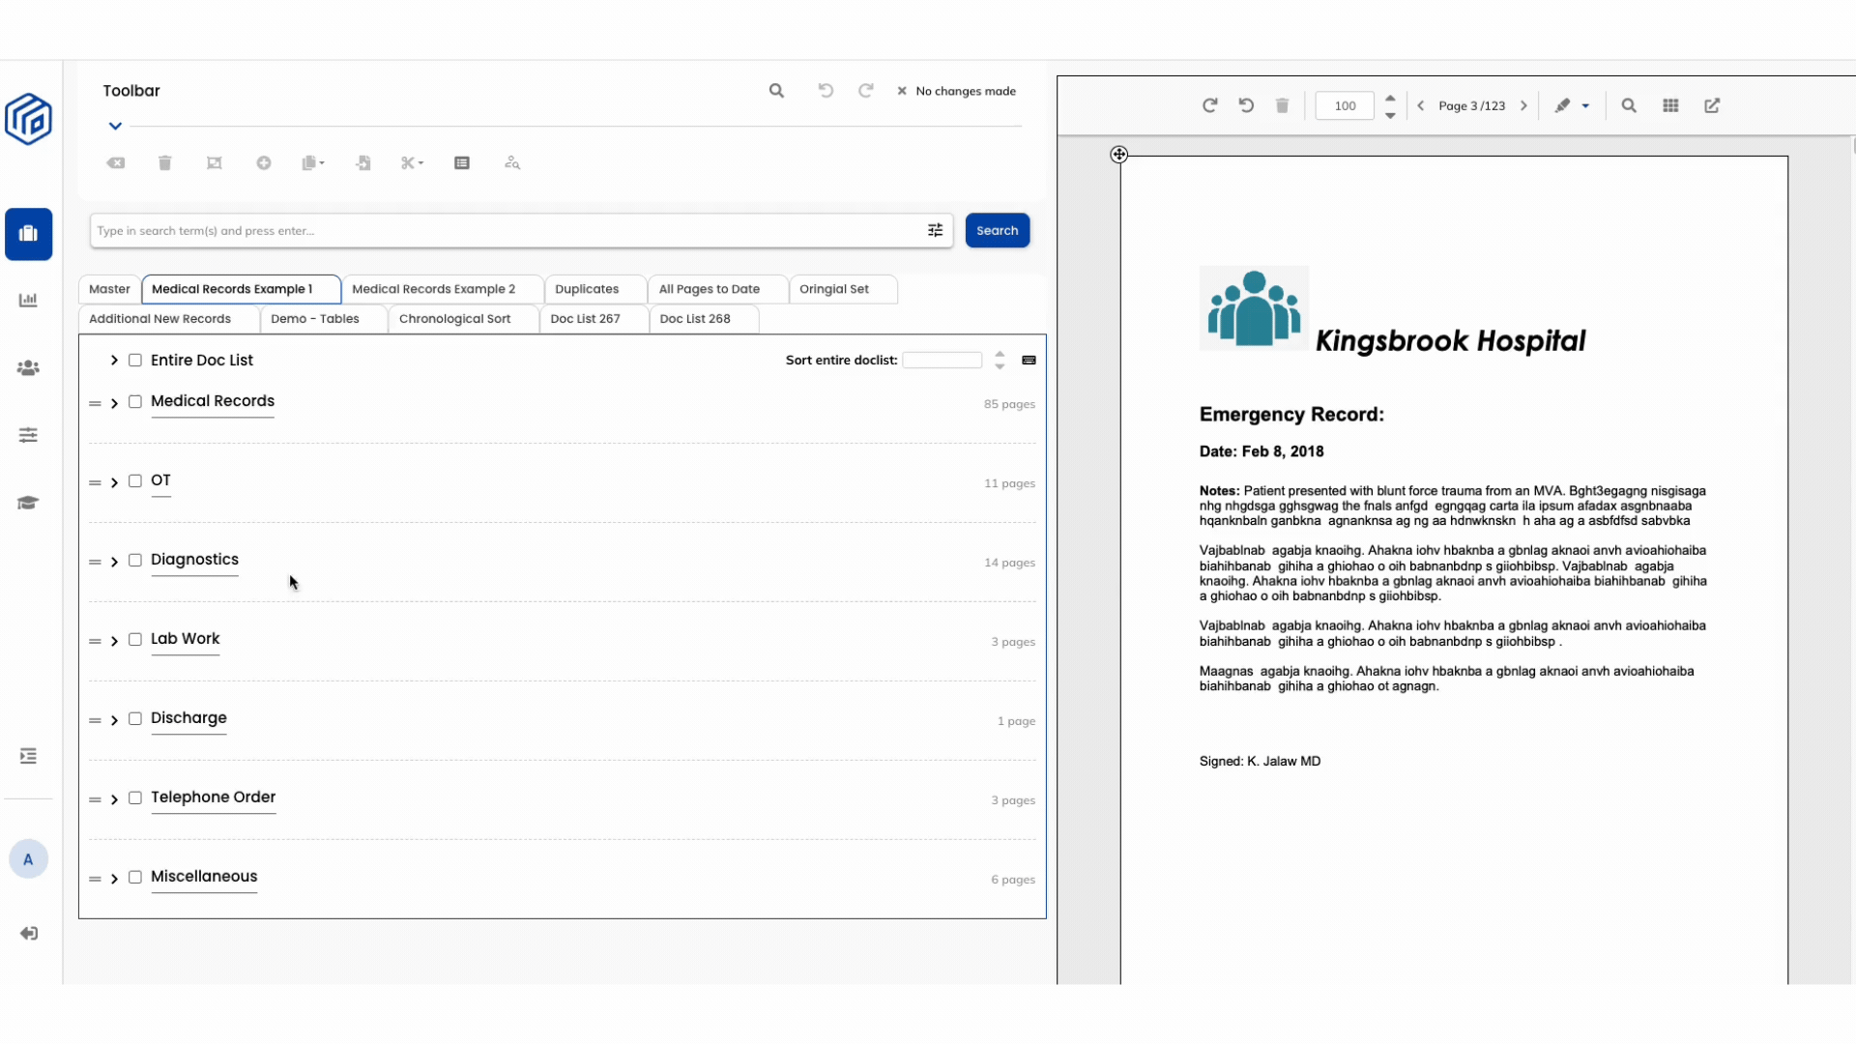Viewport: 1856px width, 1044px height.
Task: Open the thumbnail grid view icon
Action: [1670, 105]
